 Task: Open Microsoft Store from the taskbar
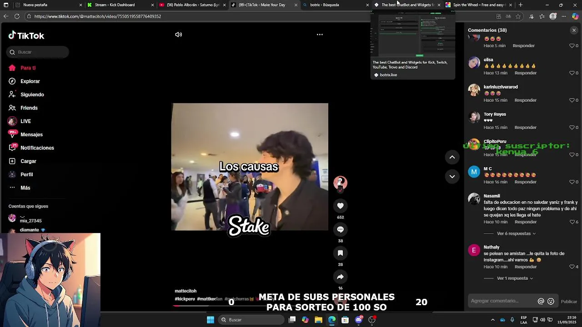point(345,320)
